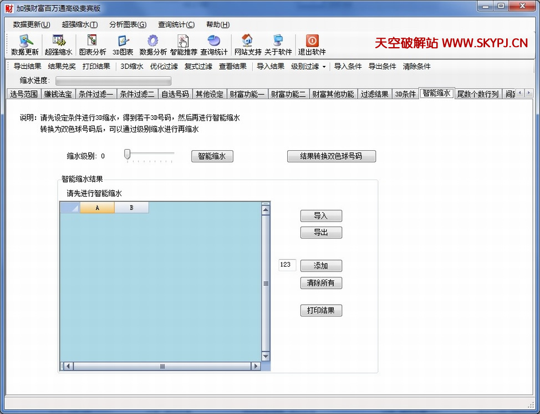Click the 智能推荐 toolbar icon
This screenshot has width=540, height=414.
pyautogui.click(x=184, y=42)
